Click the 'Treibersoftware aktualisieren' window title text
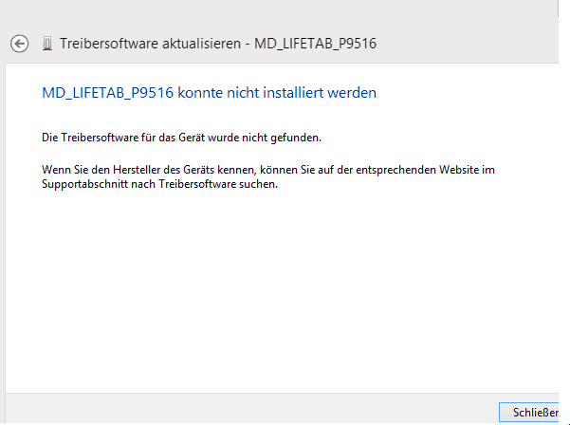570x425 pixels. point(150,44)
